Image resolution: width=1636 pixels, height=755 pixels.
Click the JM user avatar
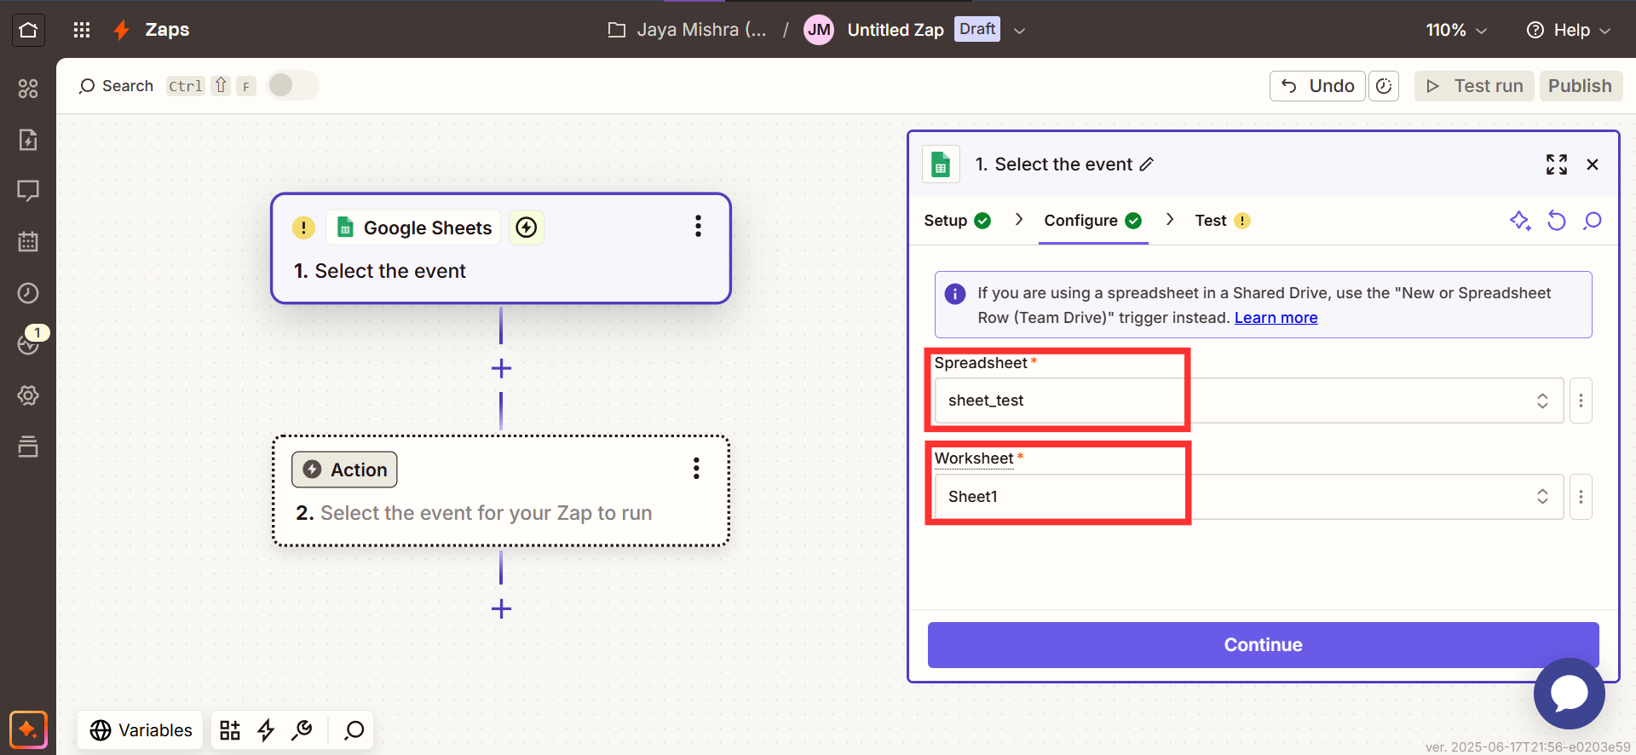[819, 30]
